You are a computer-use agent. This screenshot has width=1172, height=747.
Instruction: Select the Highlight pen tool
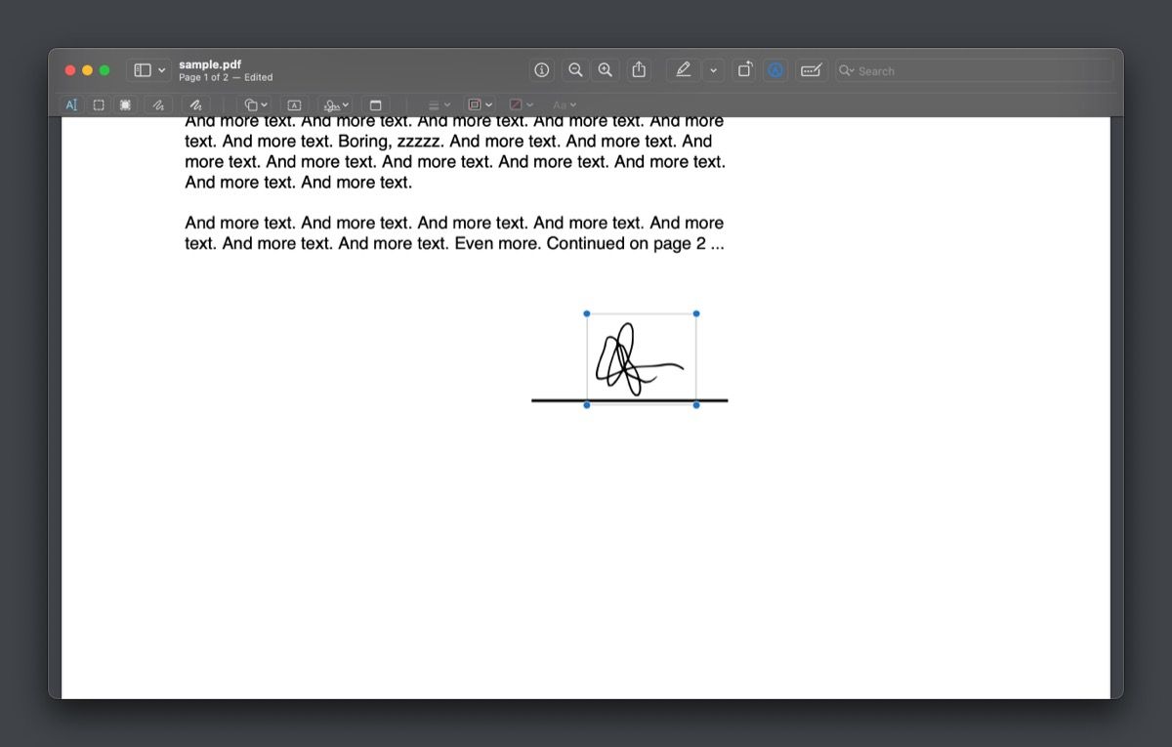683,70
